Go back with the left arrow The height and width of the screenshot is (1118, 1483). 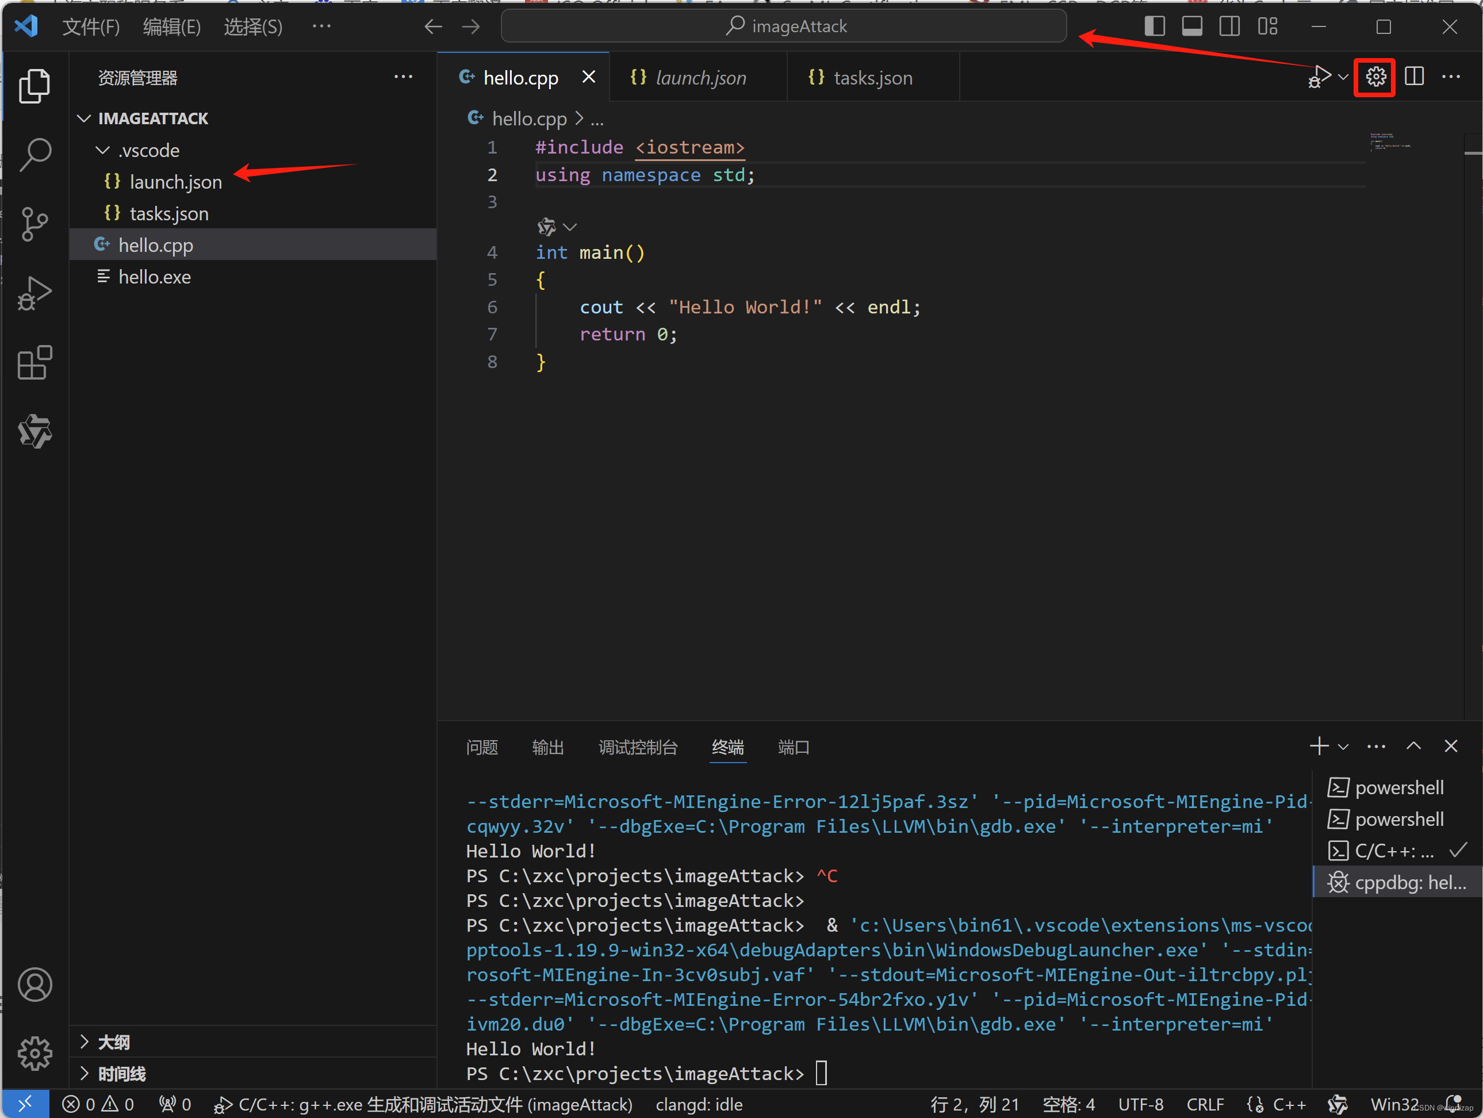[433, 26]
